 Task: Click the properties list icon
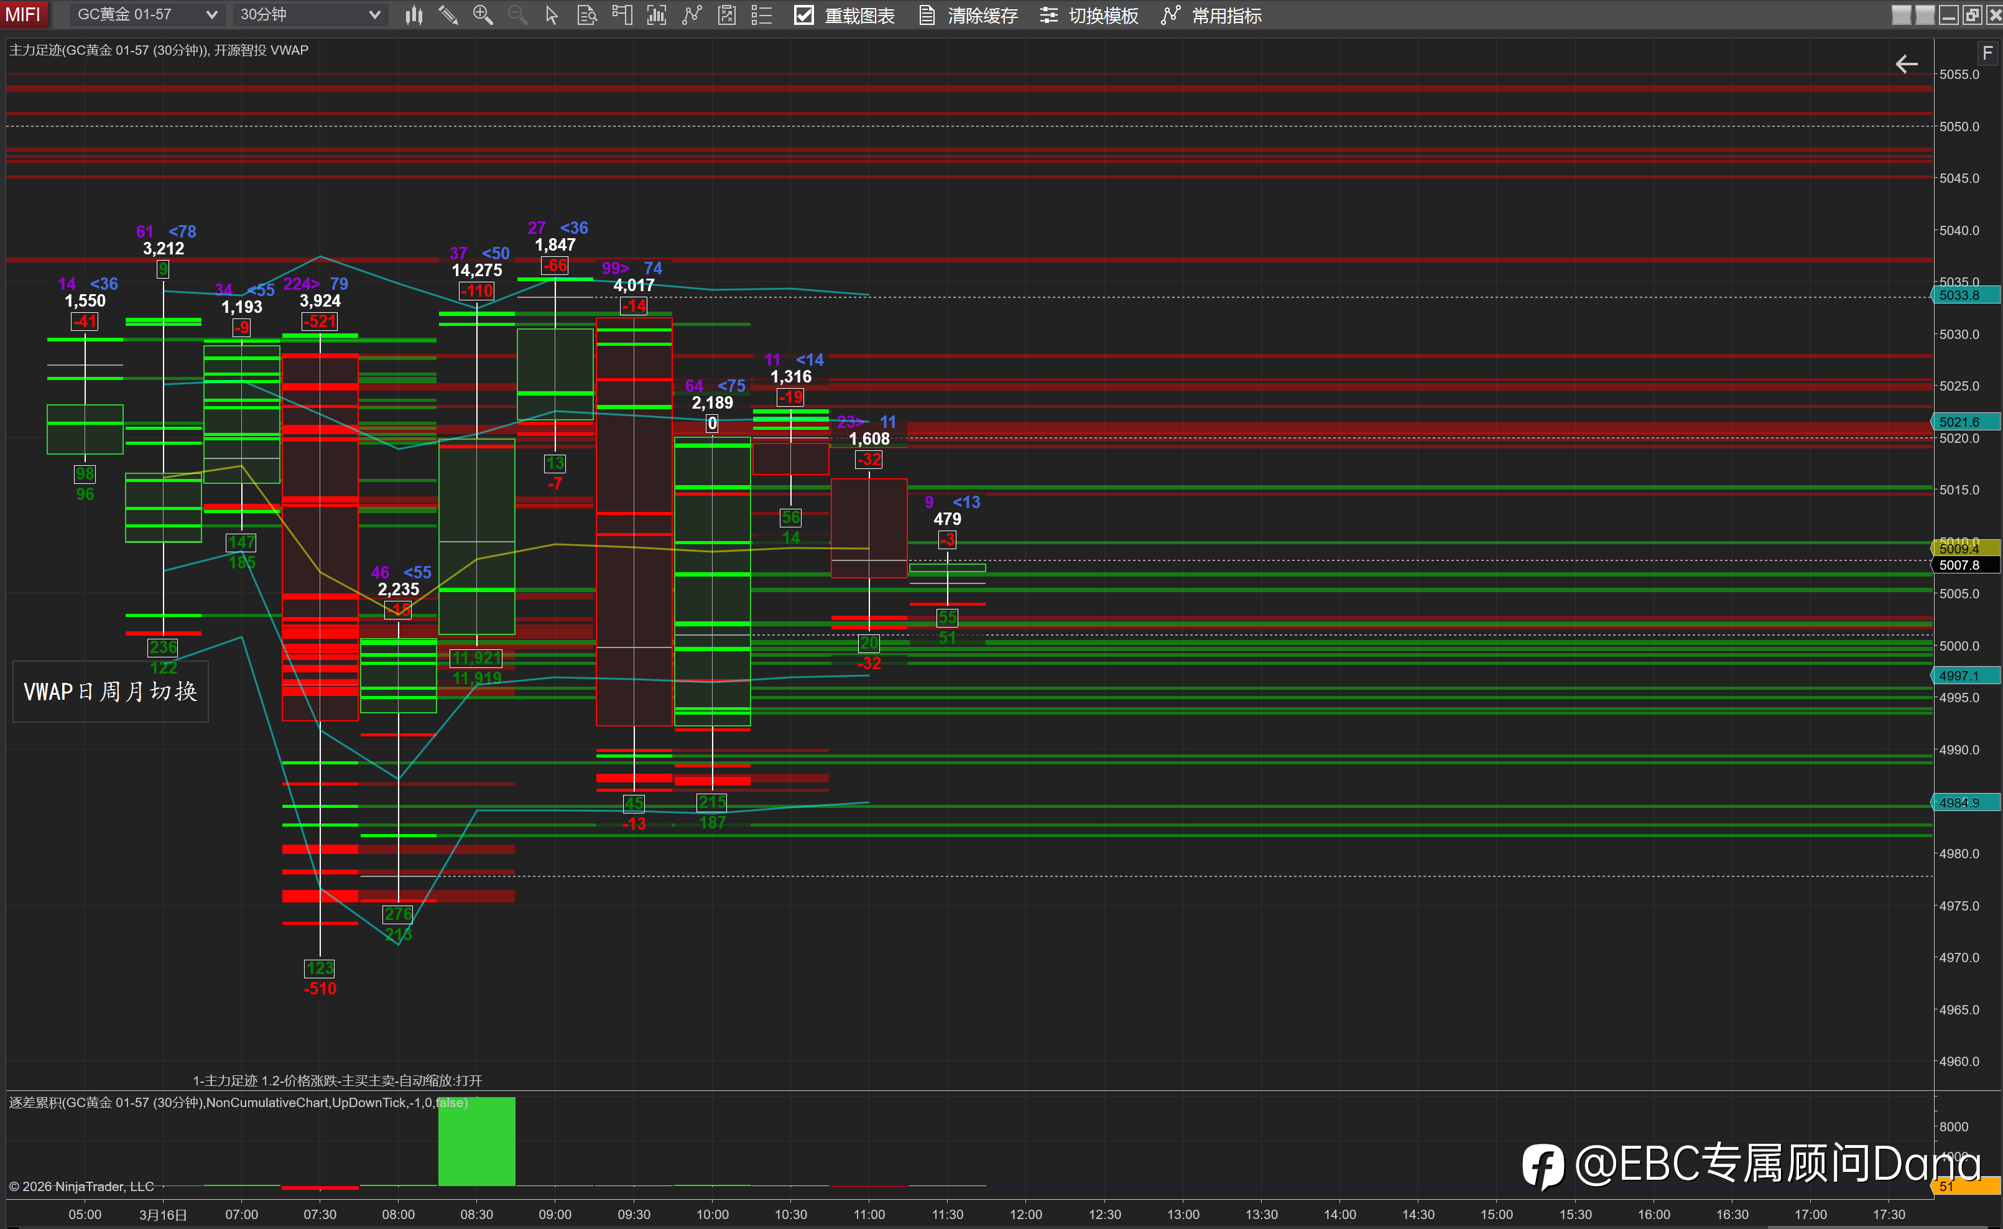[762, 15]
